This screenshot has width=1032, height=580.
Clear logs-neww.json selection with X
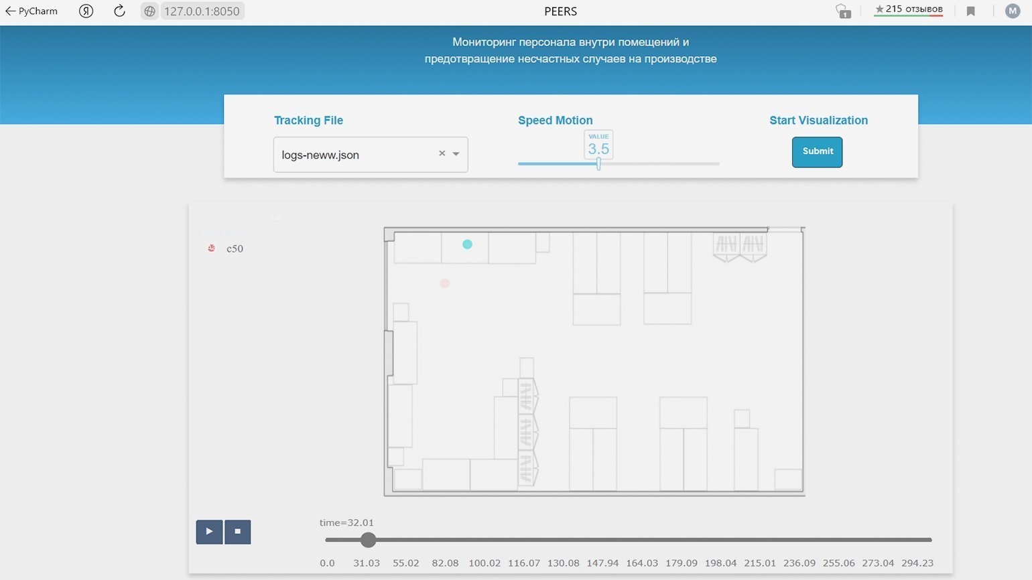(442, 154)
